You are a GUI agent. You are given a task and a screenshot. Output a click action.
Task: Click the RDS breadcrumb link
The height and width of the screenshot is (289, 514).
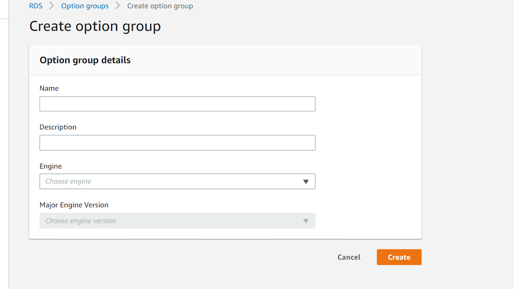(36, 6)
